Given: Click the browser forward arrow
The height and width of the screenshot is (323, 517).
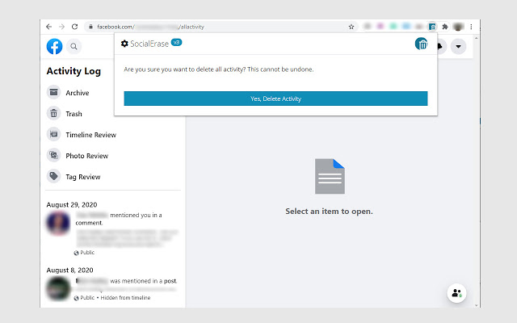Looking at the screenshot, I should point(61,27).
